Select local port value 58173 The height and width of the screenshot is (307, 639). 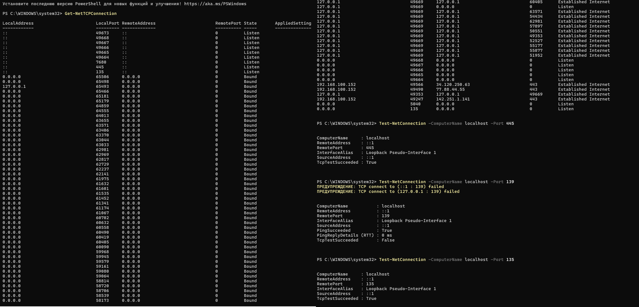coord(102,301)
